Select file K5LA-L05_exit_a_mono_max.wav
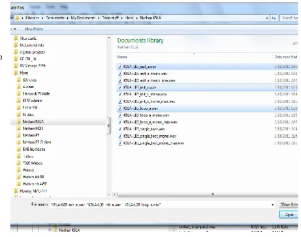The width and height of the screenshot is (301, 237). click(150, 80)
